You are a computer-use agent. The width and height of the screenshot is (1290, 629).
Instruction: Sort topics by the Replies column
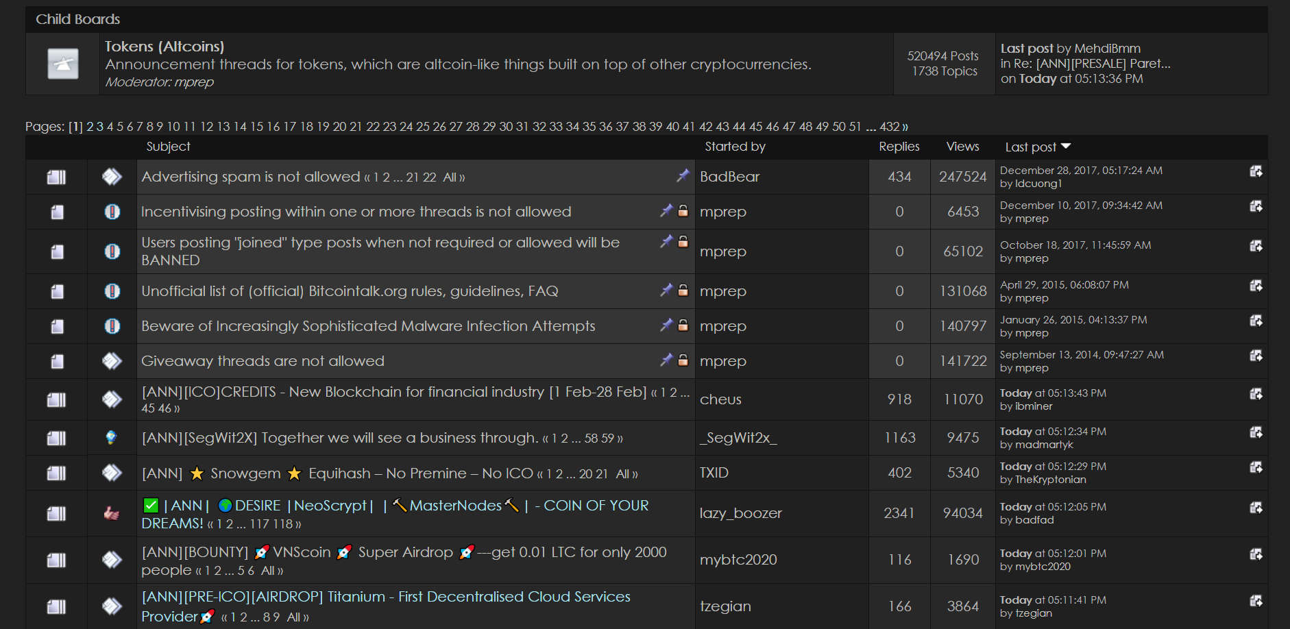(899, 146)
